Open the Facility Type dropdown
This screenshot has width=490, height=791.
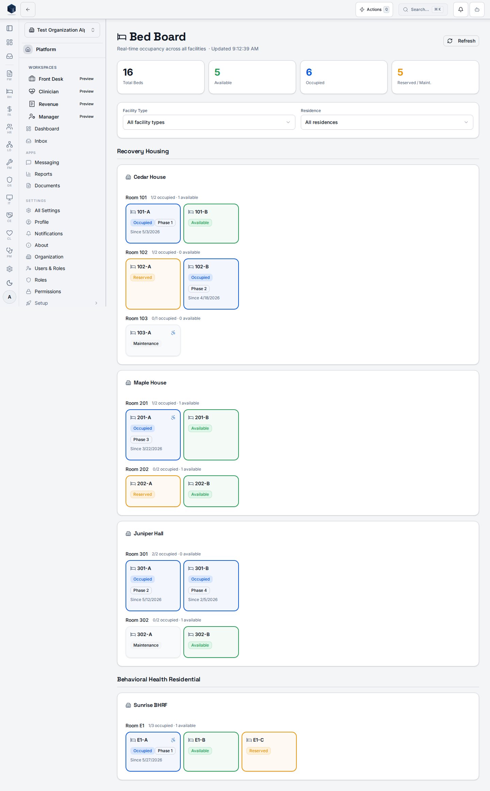[x=209, y=122]
